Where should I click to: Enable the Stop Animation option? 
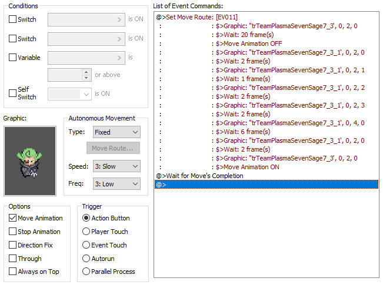[13, 232]
